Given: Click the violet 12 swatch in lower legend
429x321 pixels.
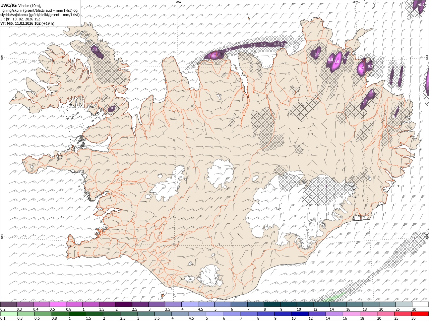Looking at the screenshot, I should (x=317, y=314).
